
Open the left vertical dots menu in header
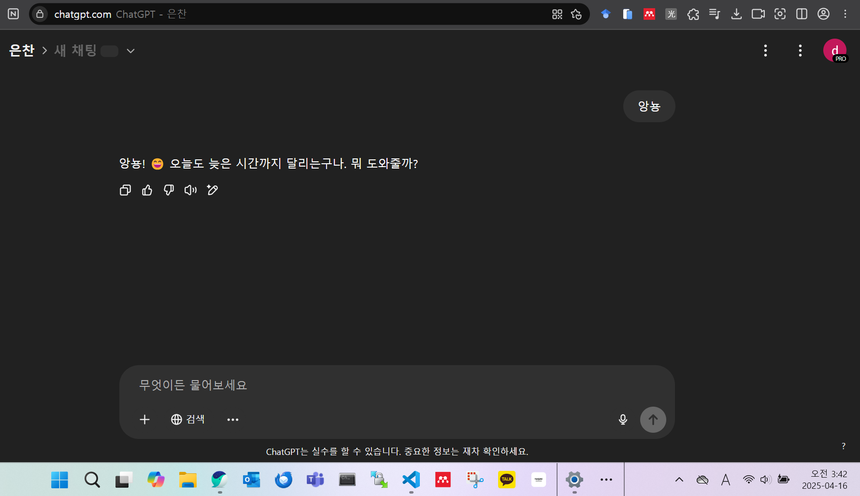point(765,51)
